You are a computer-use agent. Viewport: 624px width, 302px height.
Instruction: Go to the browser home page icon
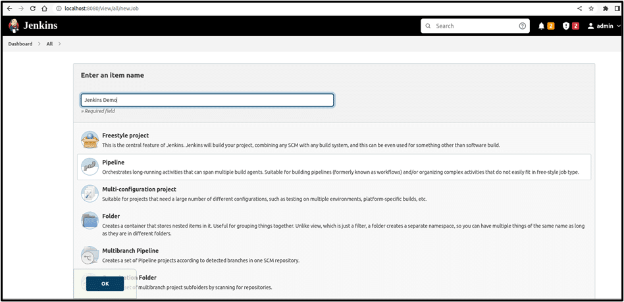pos(45,9)
